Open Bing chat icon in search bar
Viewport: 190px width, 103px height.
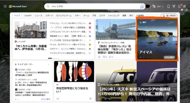(x=142, y=6)
